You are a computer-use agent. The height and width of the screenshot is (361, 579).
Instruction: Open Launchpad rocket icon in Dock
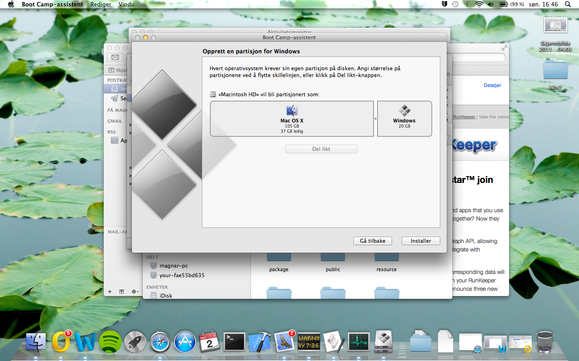(x=135, y=342)
